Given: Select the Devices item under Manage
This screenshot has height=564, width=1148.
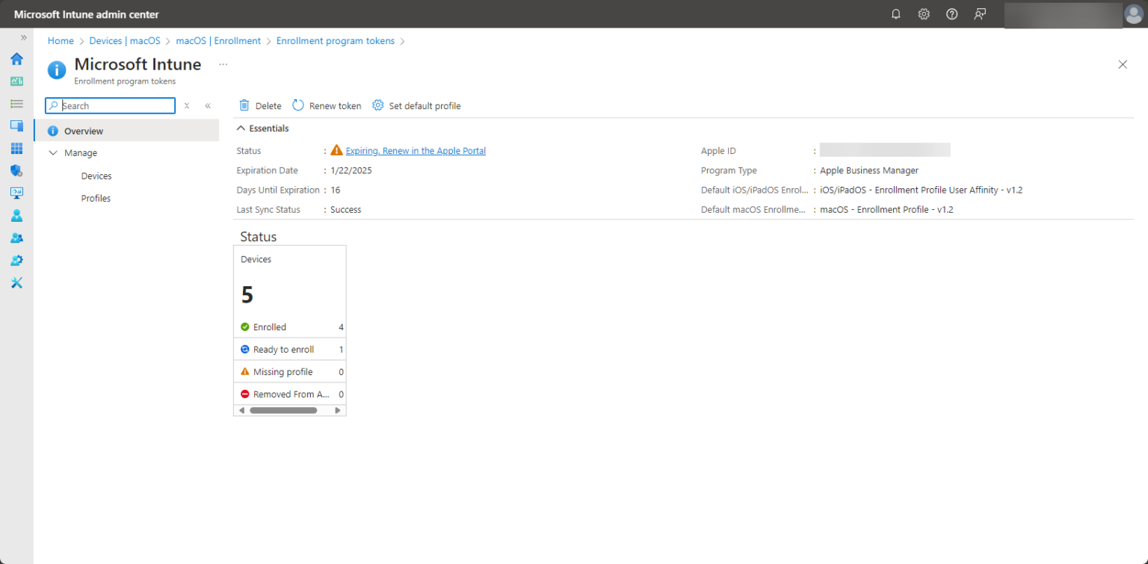Looking at the screenshot, I should tap(96, 176).
